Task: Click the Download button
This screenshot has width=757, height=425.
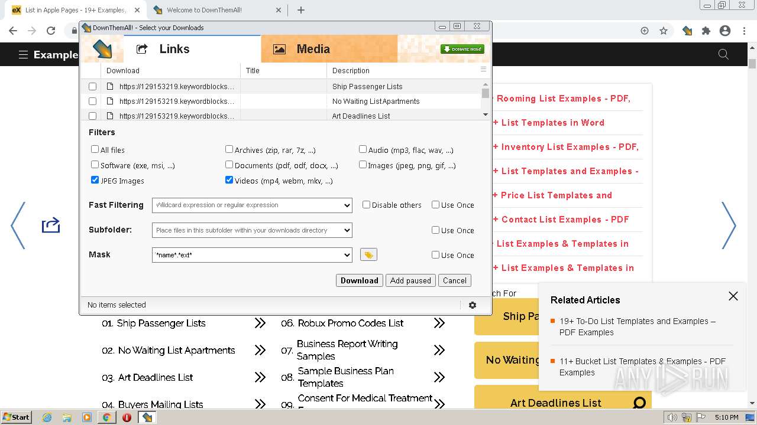Action: (359, 280)
